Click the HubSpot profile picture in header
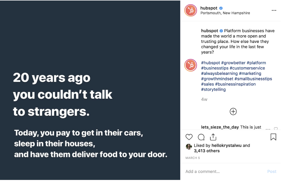Screen dimensions: 282x181 tap(191, 11)
